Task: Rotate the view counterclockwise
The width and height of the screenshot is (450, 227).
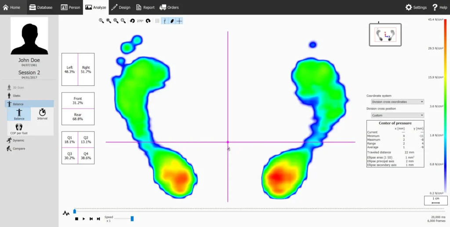Action: click(x=132, y=21)
